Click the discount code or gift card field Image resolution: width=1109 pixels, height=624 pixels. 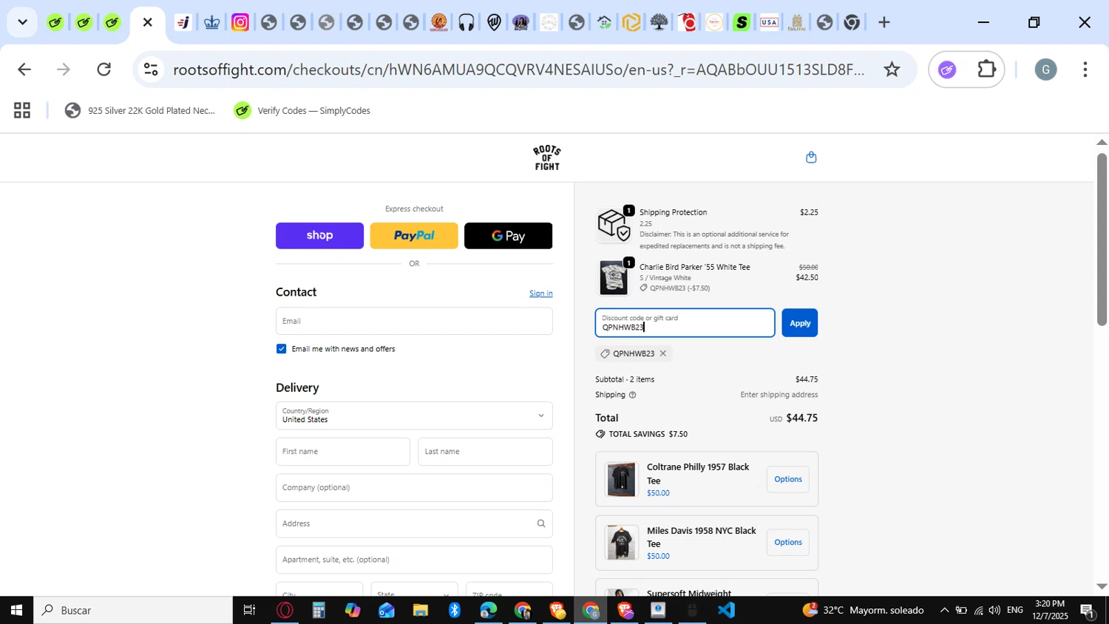tap(685, 323)
